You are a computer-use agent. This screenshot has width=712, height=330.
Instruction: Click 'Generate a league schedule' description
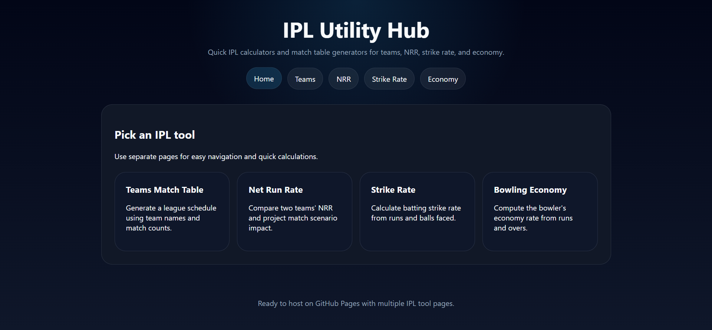[x=171, y=218]
